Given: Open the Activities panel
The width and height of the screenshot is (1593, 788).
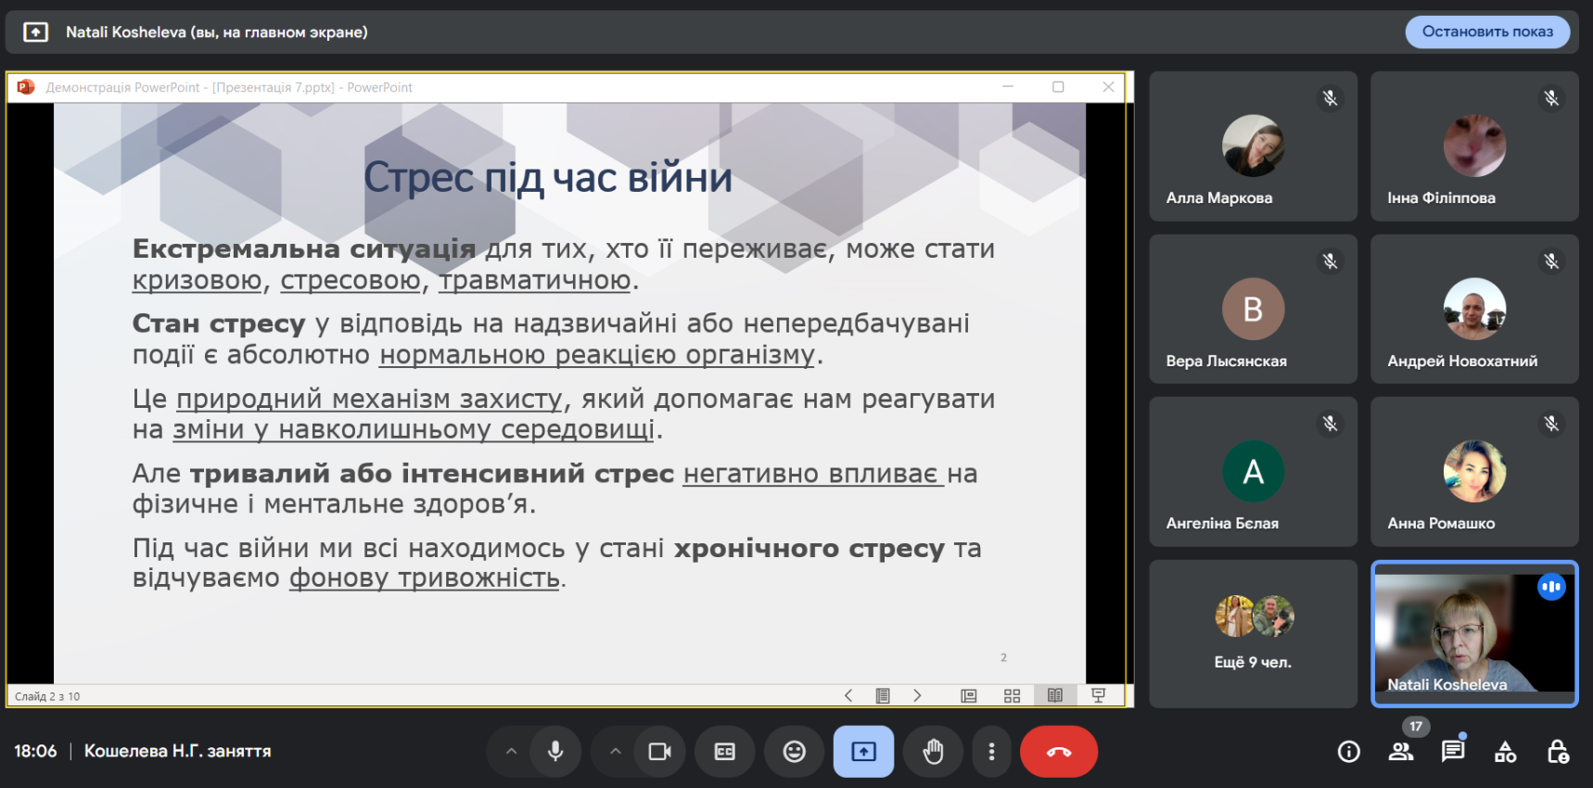Looking at the screenshot, I should [1505, 752].
